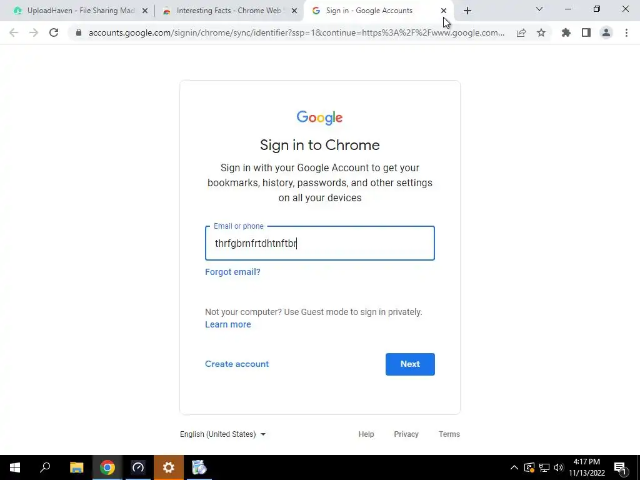Share this page icon in address bar
The image size is (640, 480).
coord(521,32)
